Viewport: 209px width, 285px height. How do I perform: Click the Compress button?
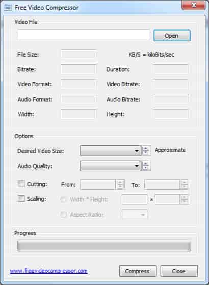tap(138, 271)
